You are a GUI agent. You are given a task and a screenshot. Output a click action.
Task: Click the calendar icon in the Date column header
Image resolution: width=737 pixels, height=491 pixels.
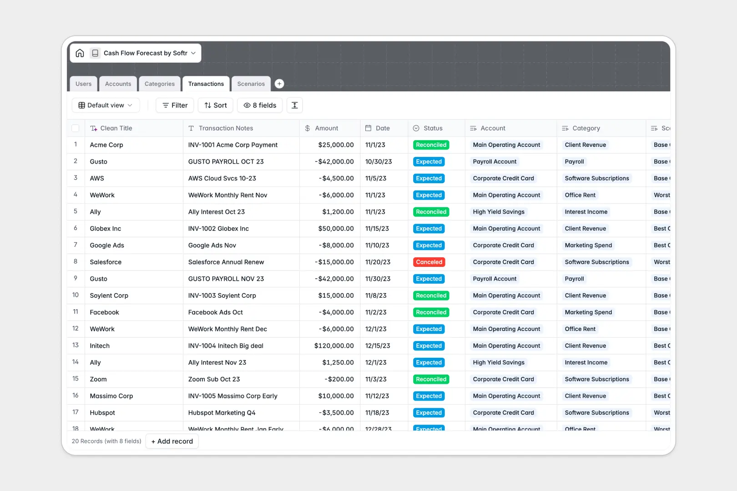(x=368, y=128)
